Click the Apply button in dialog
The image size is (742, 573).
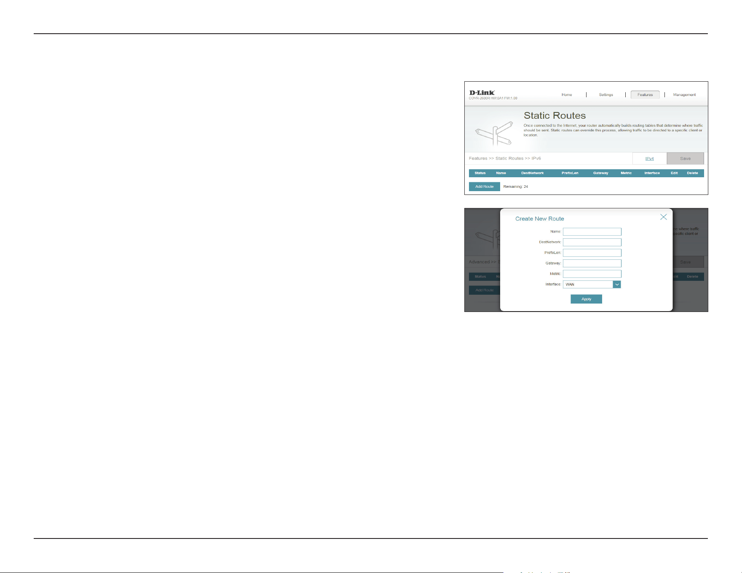coord(586,299)
